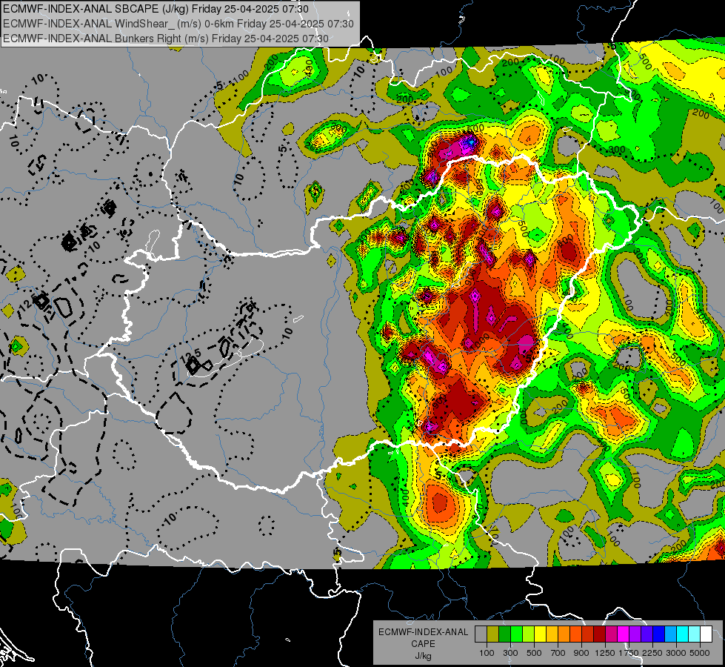Click the '1250' legend value label

(605, 653)
